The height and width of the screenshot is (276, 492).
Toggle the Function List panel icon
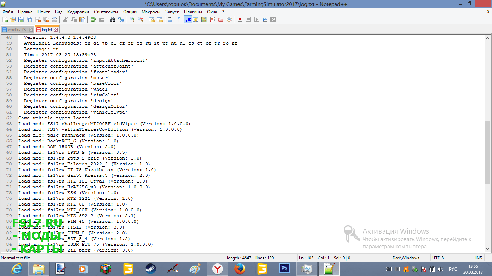213,19
